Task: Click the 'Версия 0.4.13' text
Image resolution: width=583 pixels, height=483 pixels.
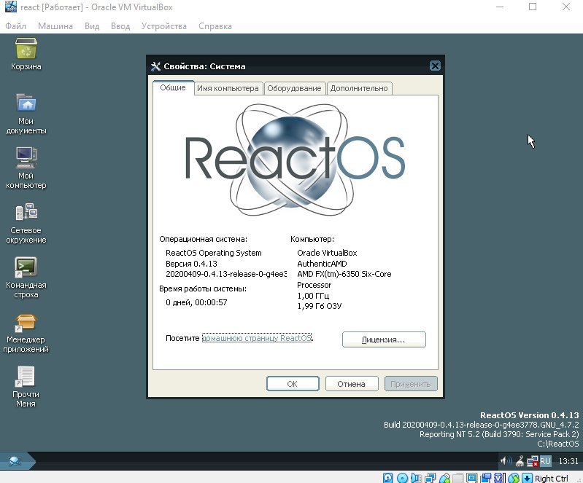Action: [x=191, y=264]
